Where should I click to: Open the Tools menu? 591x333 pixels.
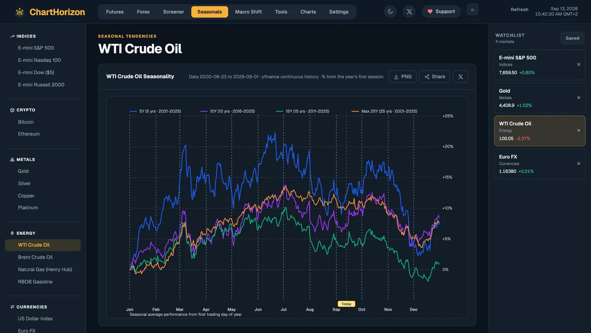click(281, 12)
